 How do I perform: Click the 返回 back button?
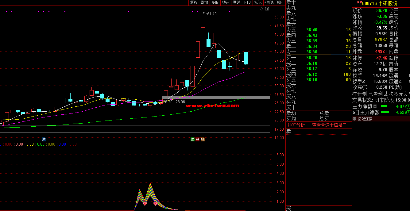click(x=280, y=2)
